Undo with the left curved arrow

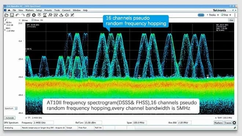(17, 15)
